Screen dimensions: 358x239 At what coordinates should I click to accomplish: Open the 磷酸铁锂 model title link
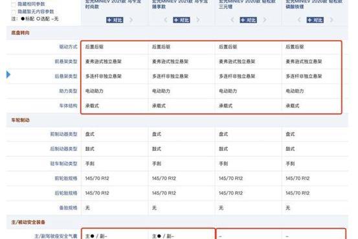point(314,4)
